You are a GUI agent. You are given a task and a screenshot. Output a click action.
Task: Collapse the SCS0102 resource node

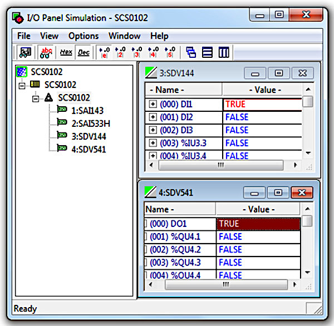(36, 98)
